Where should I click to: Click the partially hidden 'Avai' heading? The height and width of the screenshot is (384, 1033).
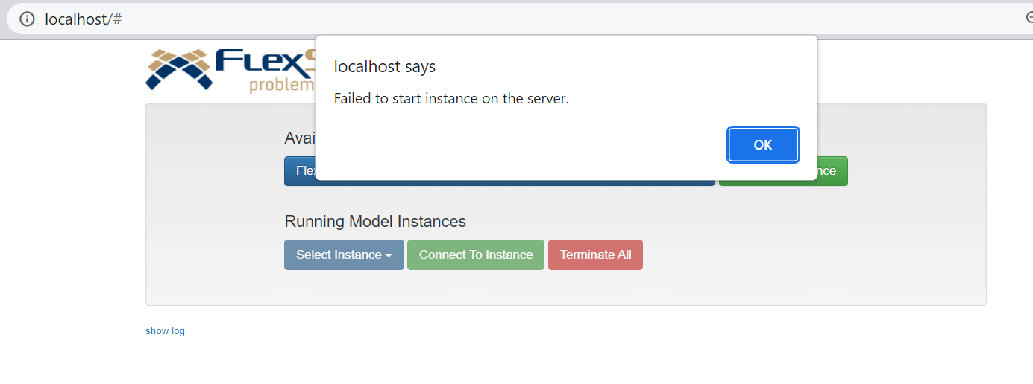[x=299, y=138]
